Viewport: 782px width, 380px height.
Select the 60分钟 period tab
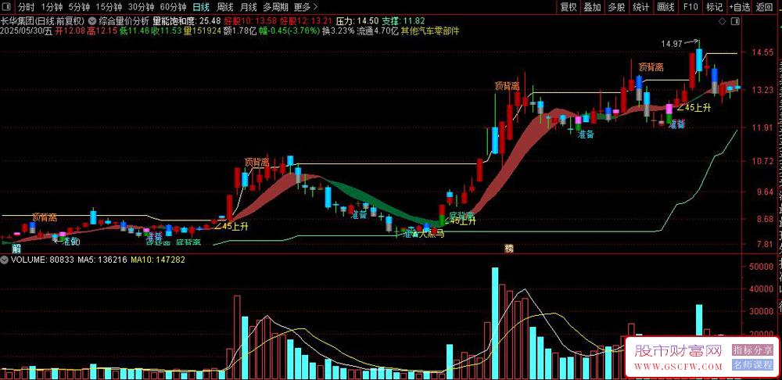(173, 8)
